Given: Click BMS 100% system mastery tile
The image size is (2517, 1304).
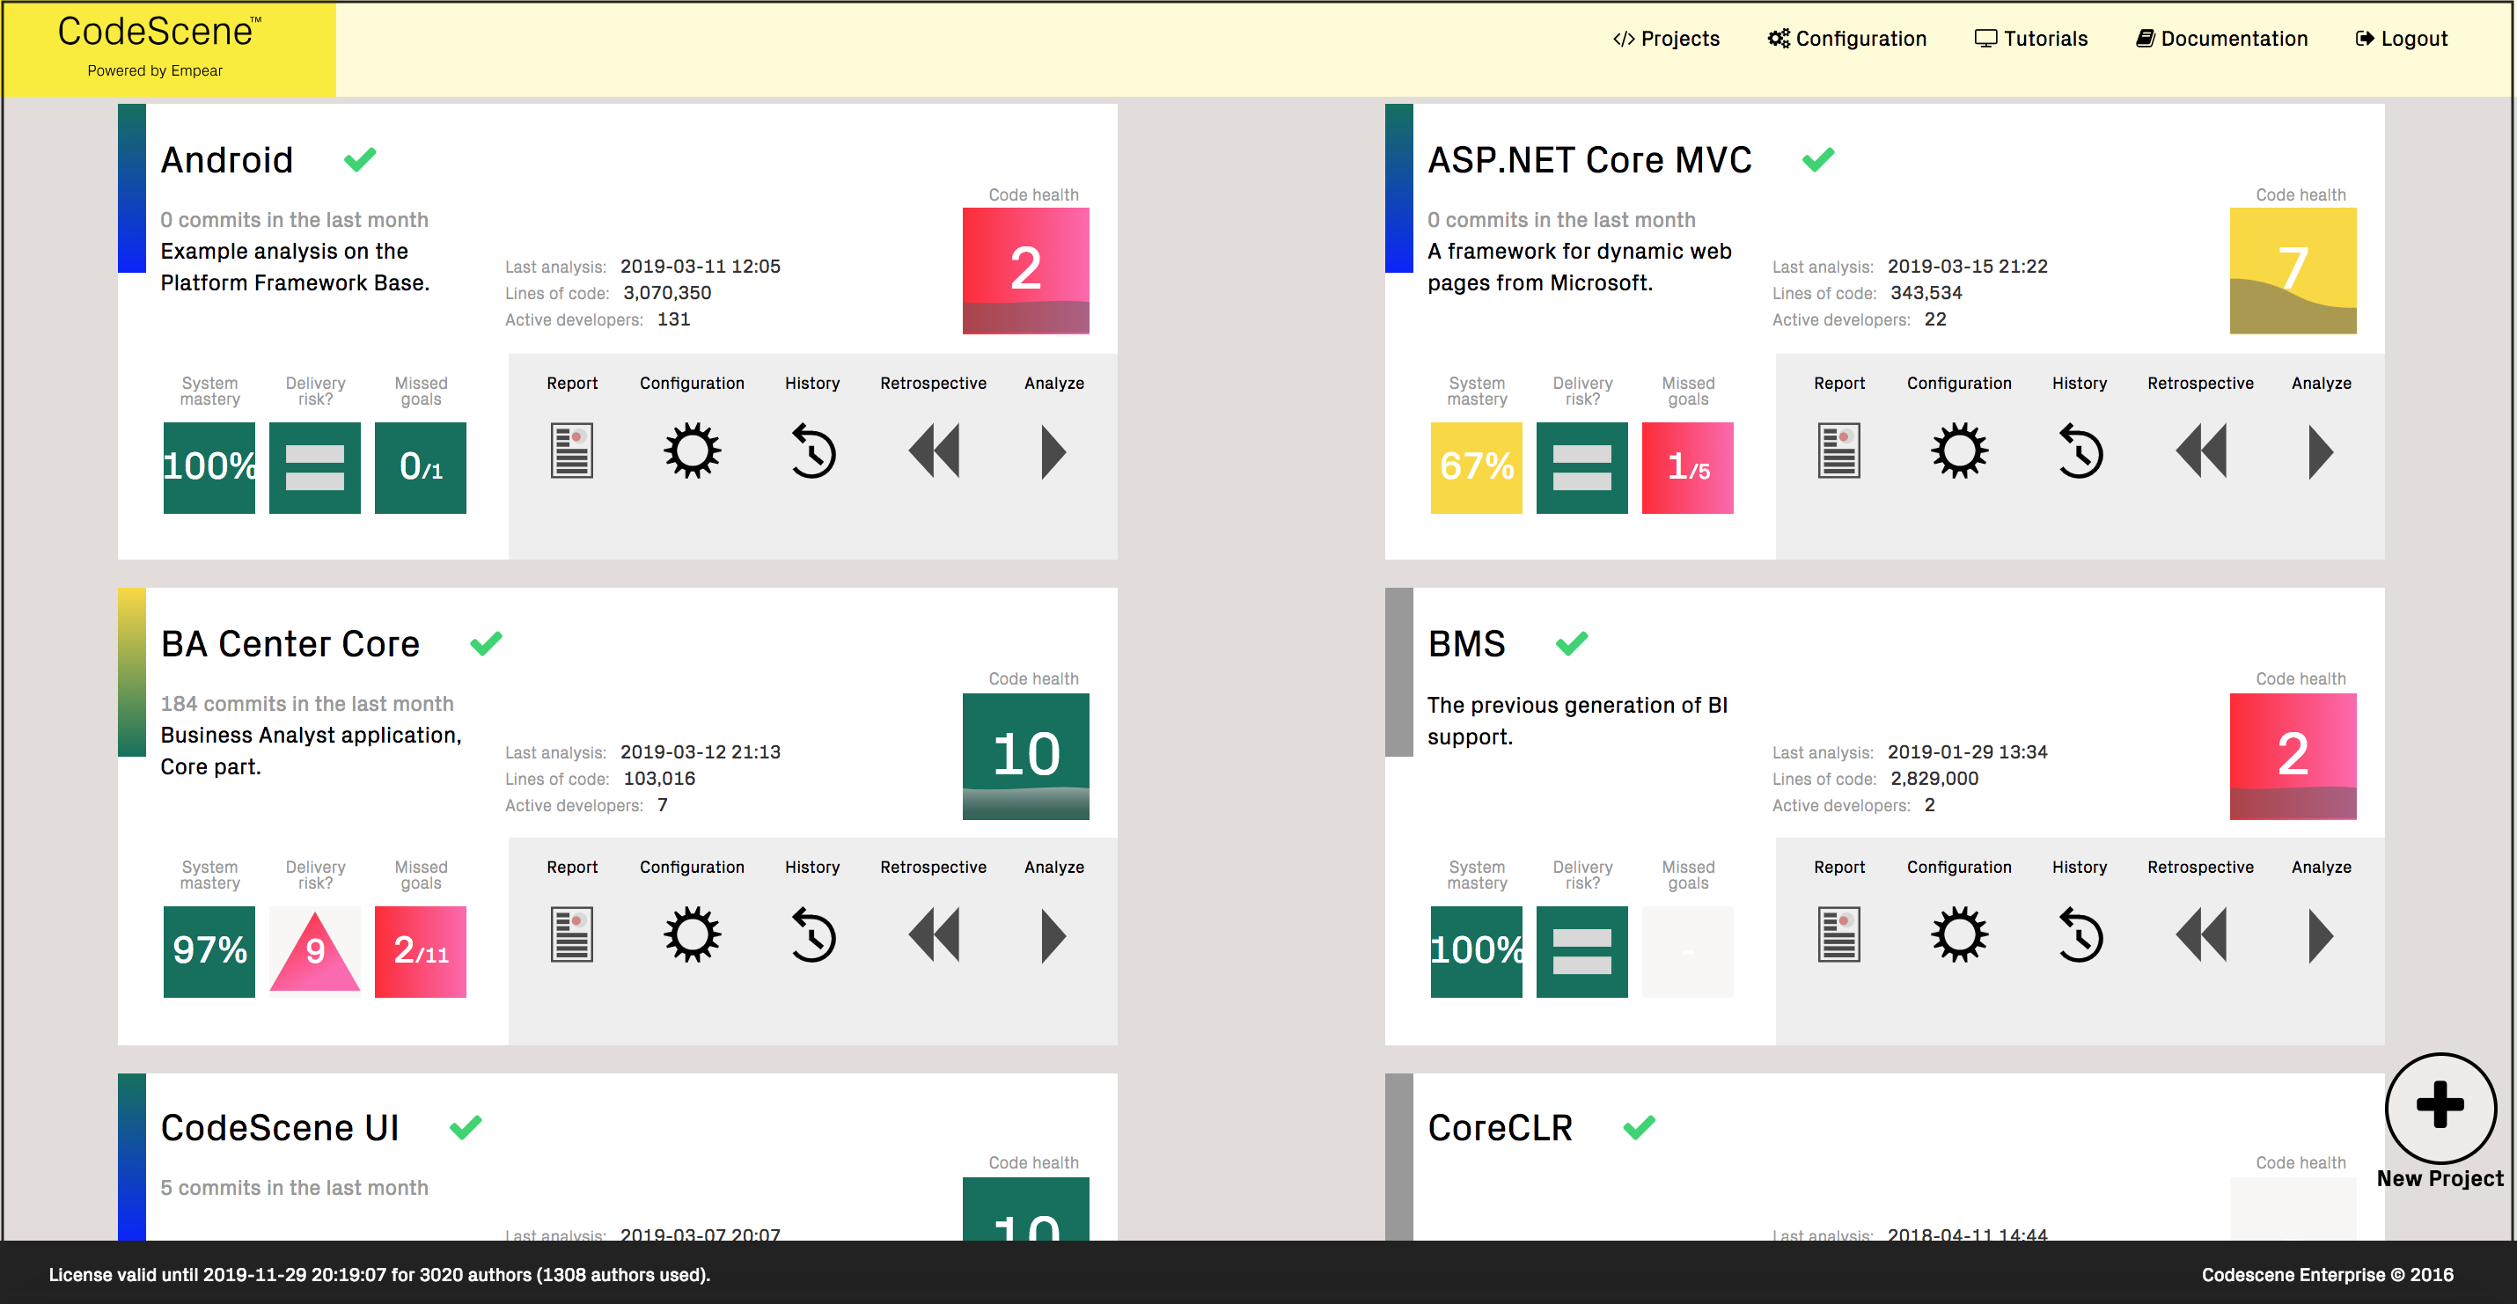Looking at the screenshot, I should pyautogui.click(x=1477, y=951).
